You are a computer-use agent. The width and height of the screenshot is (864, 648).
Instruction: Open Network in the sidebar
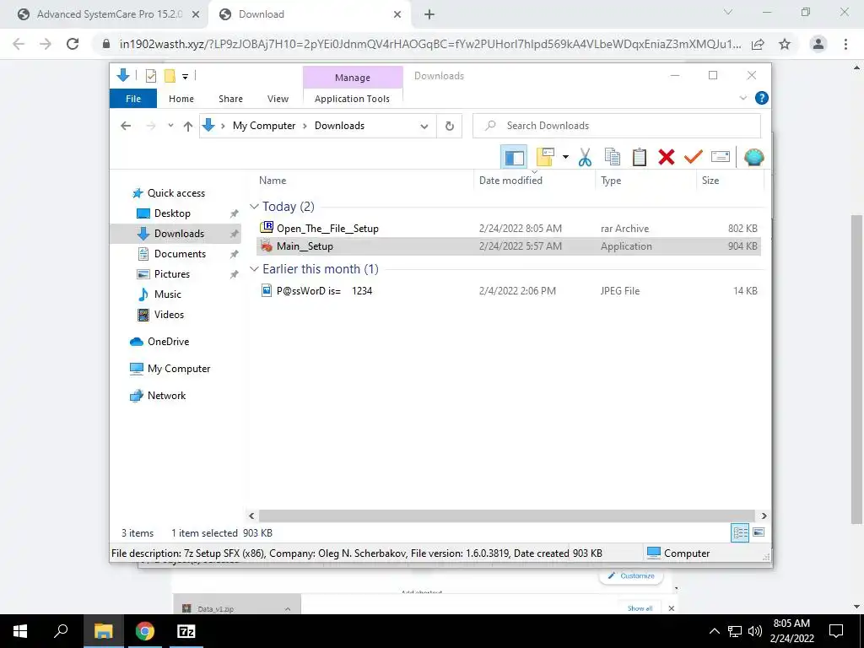pos(166,396)
